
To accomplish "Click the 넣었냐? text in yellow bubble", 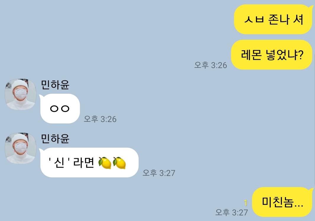I will [x=285, y=55].
